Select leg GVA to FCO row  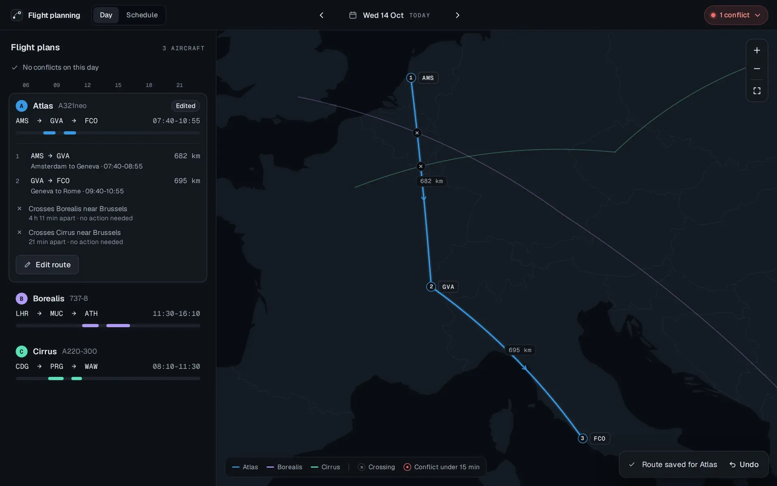point(108,185)
